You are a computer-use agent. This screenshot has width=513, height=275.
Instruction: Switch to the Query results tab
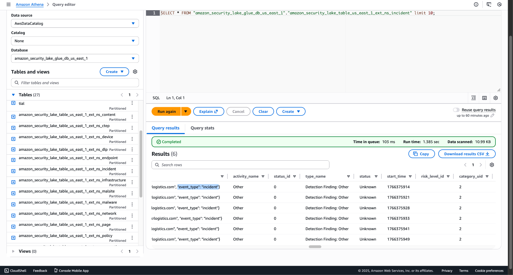click(x=166, y=128)
